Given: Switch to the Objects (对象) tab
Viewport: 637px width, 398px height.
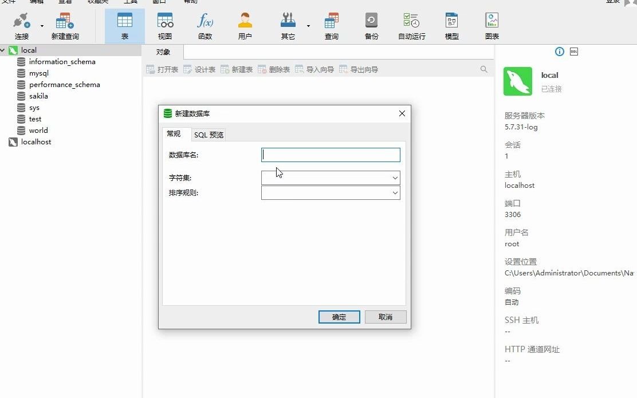Looking at the screenshot, I should (163, 52).
